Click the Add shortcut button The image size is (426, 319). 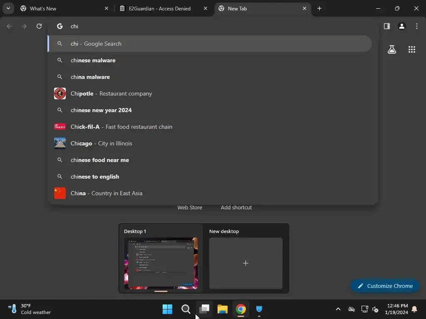[236, 208]
